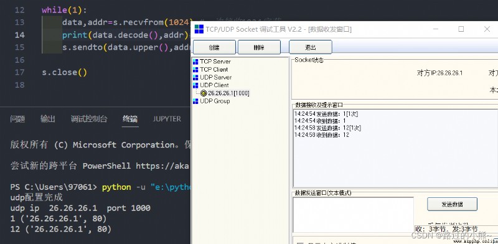Focus the data send text box
The image size is (498, 244).
tap(353, 215)
